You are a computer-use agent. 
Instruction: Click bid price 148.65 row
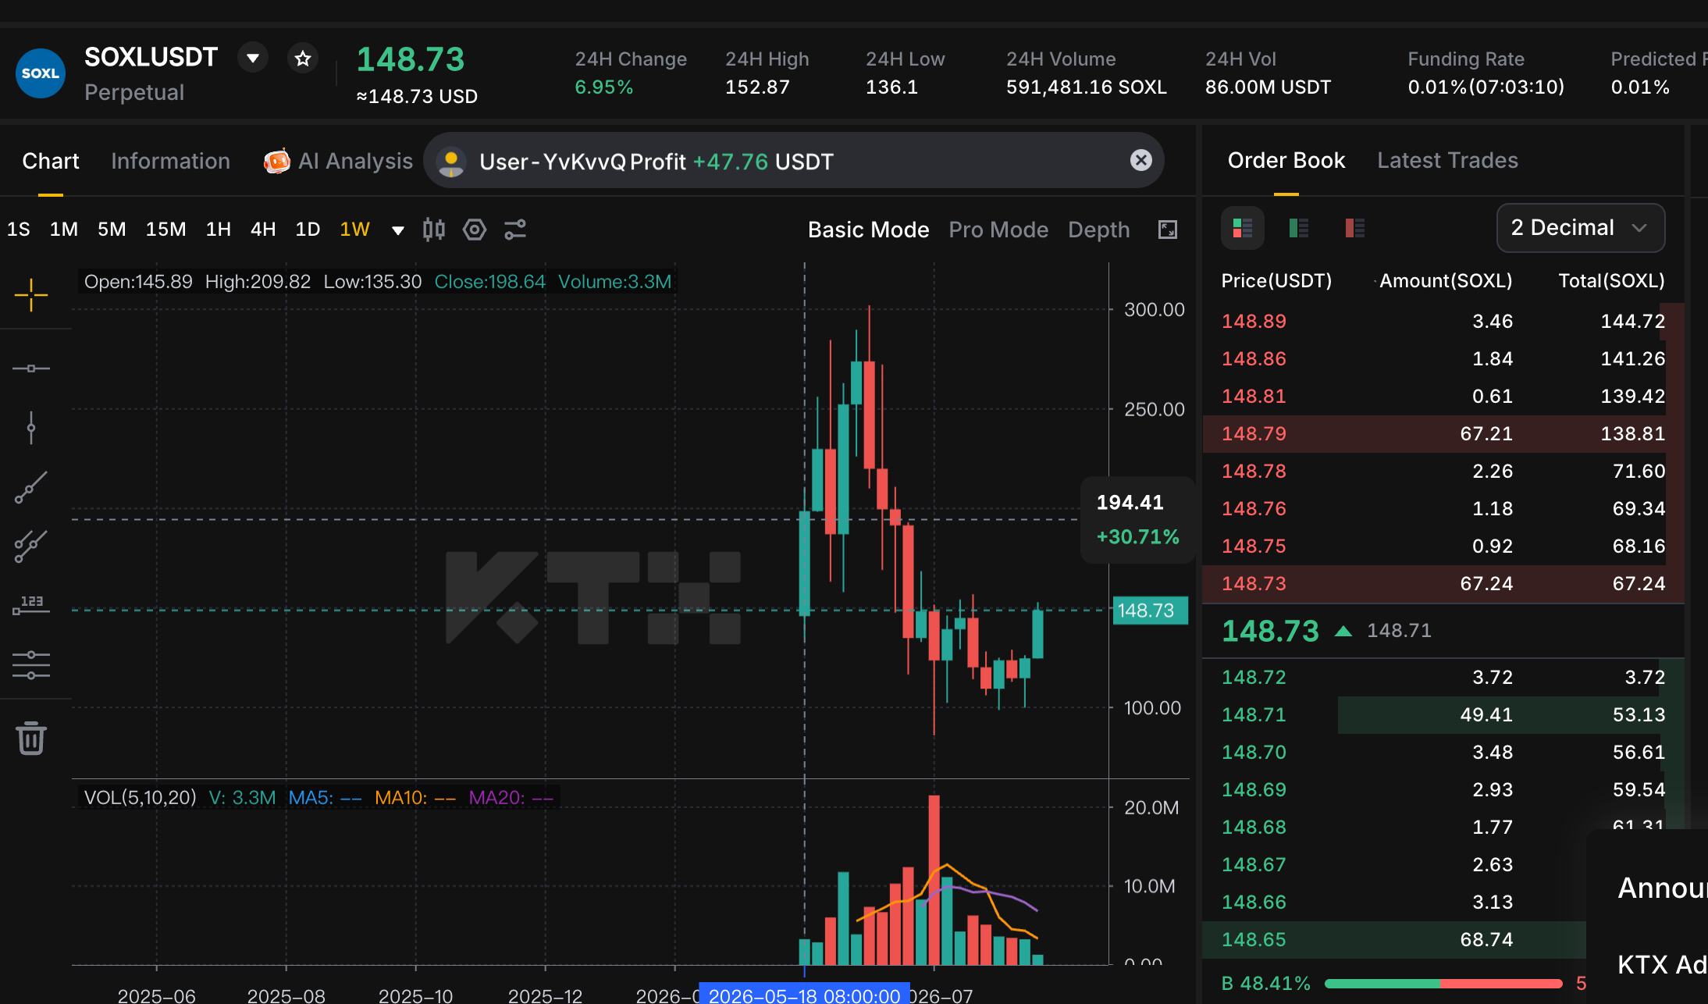coord(1394,939)
